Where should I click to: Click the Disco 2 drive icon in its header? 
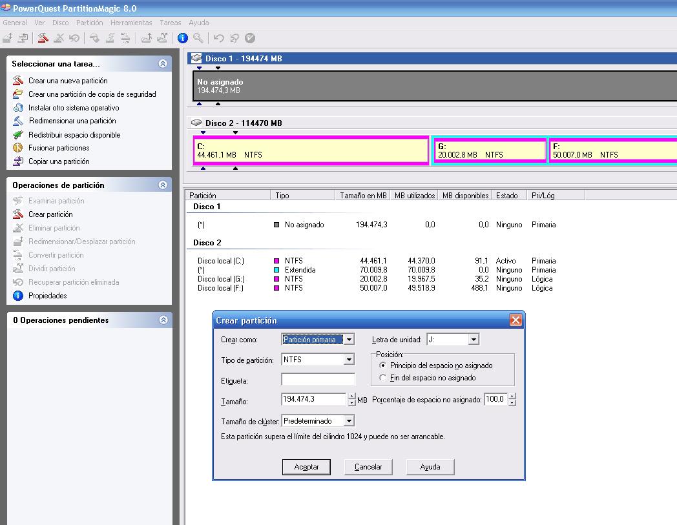196,123
